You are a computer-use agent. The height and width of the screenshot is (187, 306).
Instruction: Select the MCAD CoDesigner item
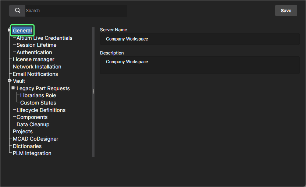point(36,139)
